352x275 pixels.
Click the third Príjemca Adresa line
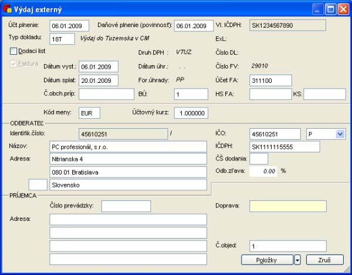point(128,246)
